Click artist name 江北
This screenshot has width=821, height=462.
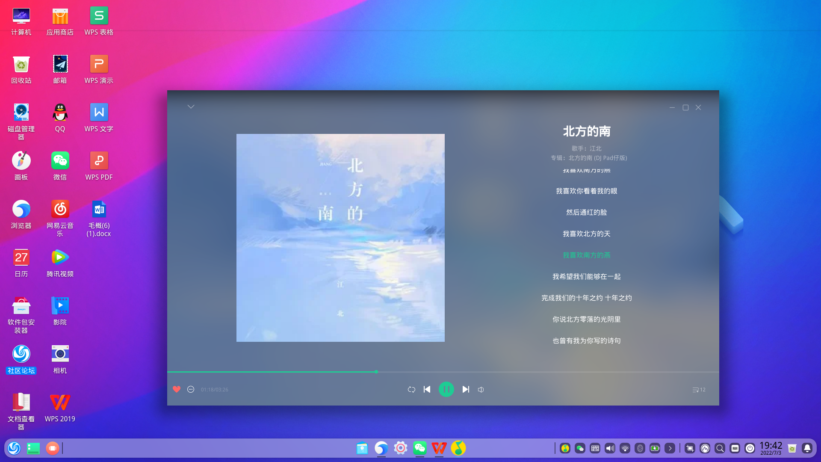[595, 148]
